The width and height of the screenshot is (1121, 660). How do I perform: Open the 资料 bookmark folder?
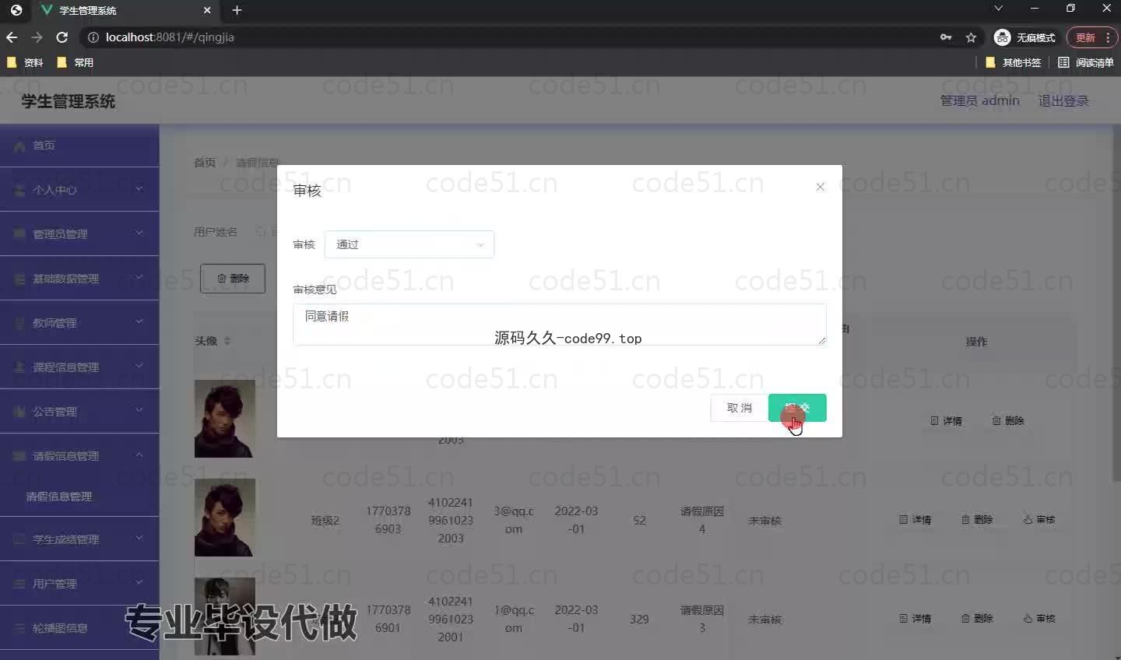coord(25,62)
